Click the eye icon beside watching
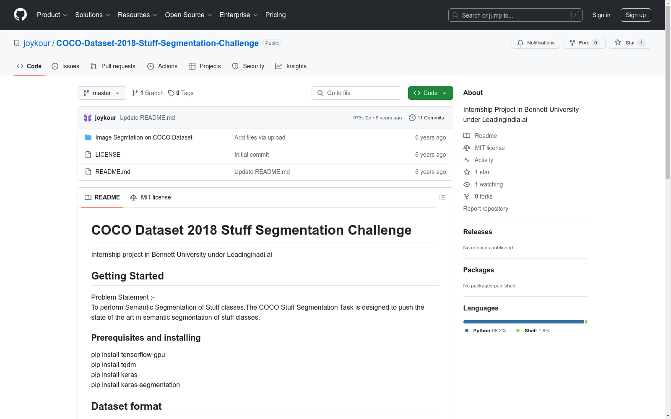The image size is (671, 419). (x=467, y=184)
